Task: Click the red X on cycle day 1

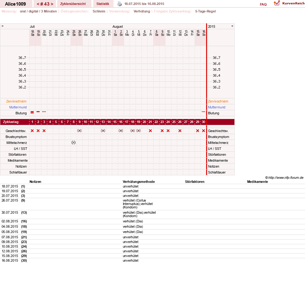Action: [x=32, y=131]
